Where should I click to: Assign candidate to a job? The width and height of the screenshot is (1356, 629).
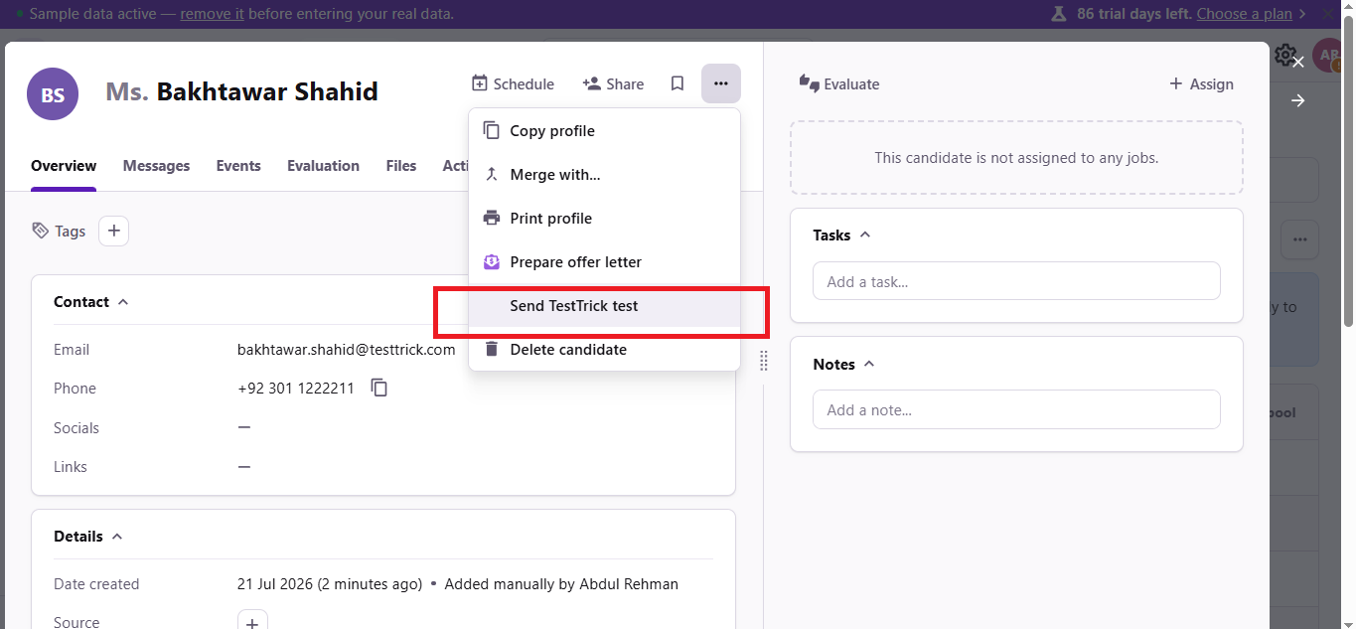1201,84
